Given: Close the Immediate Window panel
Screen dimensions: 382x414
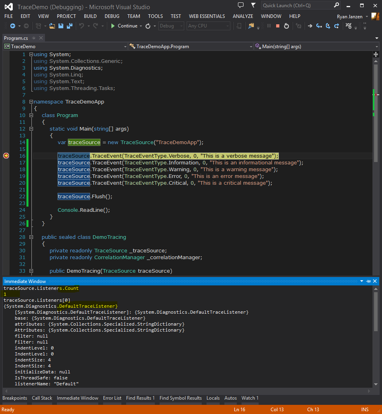Looking at the screenshot, I should point(375,281).
